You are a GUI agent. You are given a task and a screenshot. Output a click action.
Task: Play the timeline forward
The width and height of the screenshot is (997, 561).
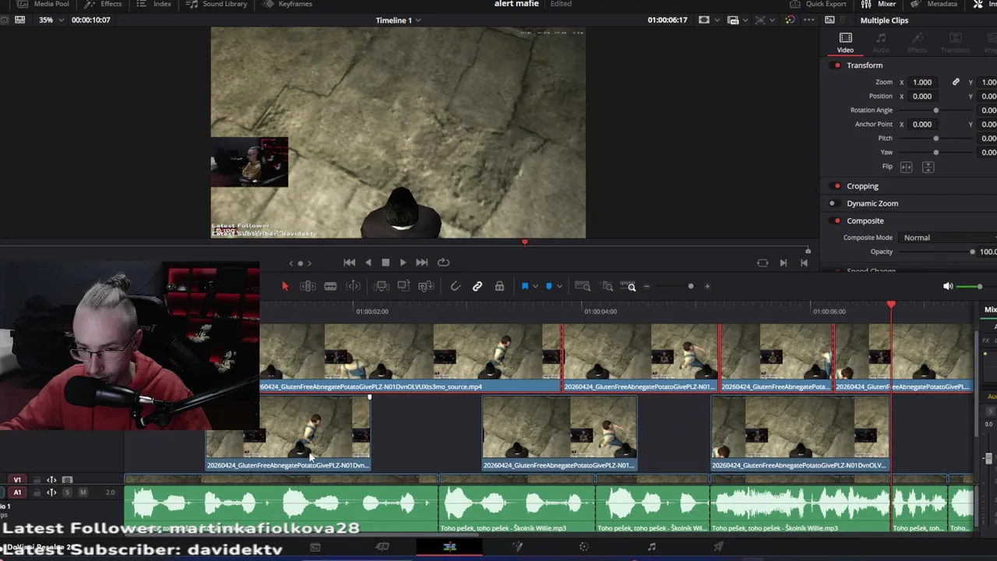click(403, 263)
